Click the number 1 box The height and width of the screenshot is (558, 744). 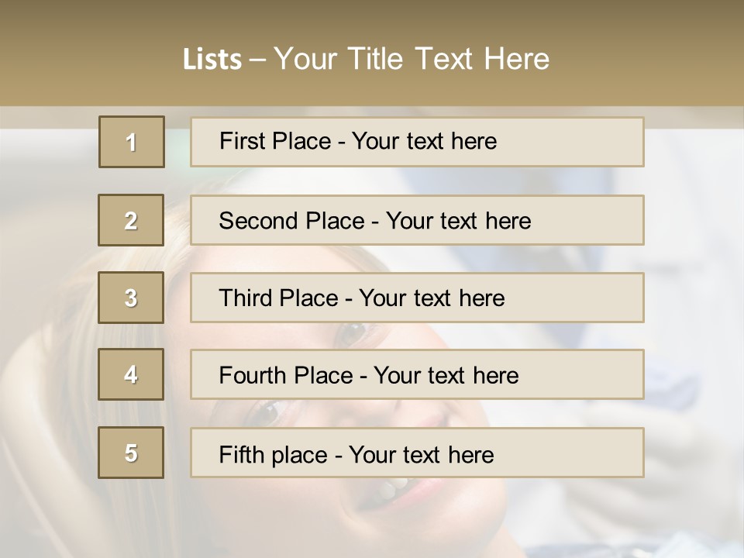pyautogui.click(x=132, y=142)
